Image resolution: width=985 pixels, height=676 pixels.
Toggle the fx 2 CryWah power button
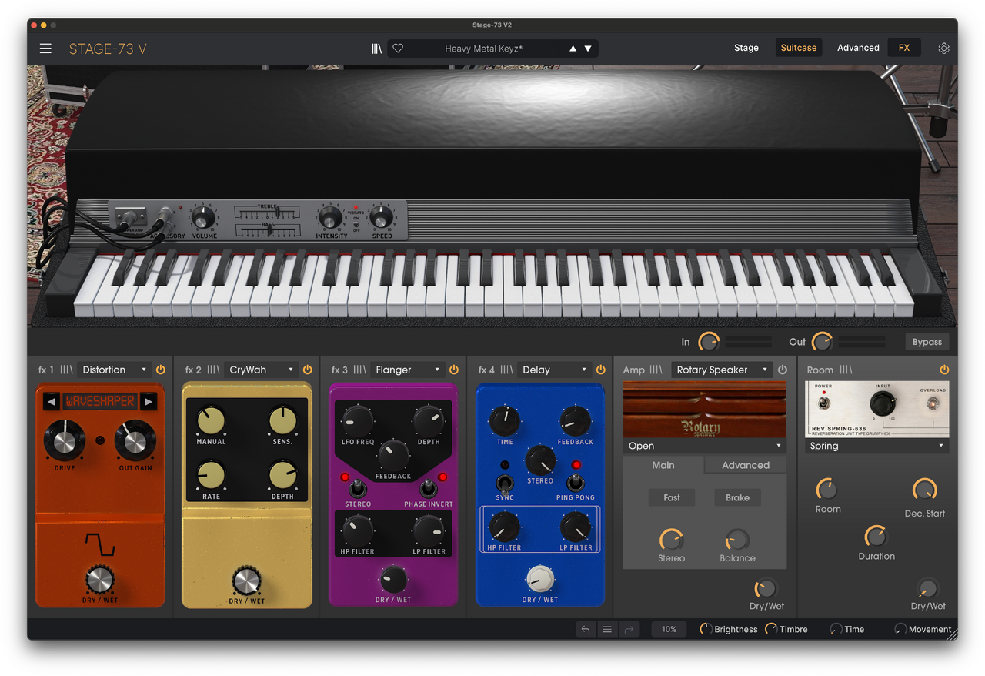coord(307,370)
